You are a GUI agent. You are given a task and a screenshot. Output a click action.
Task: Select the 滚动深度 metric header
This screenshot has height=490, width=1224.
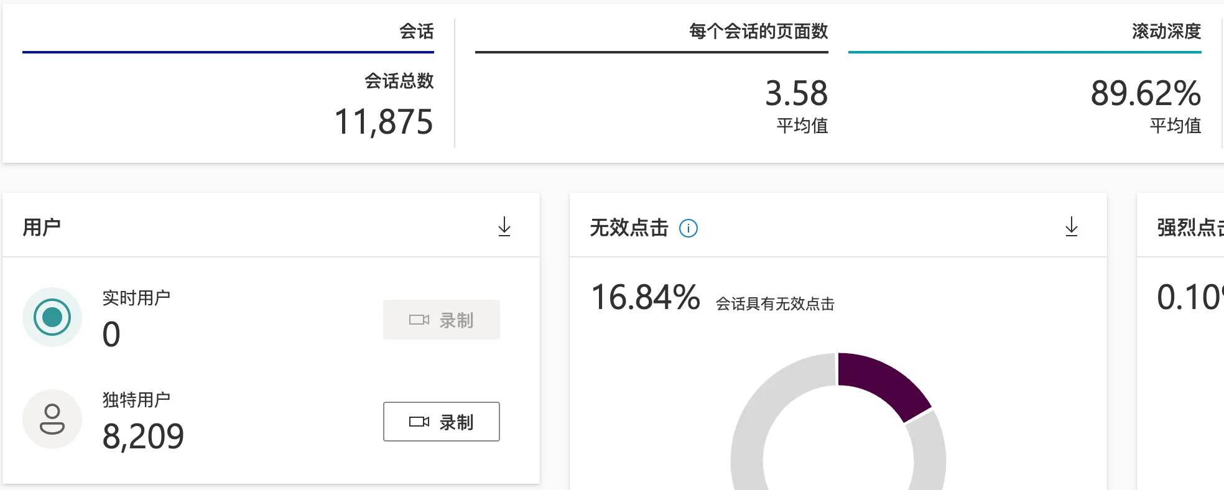click(x=1166, y=32)
